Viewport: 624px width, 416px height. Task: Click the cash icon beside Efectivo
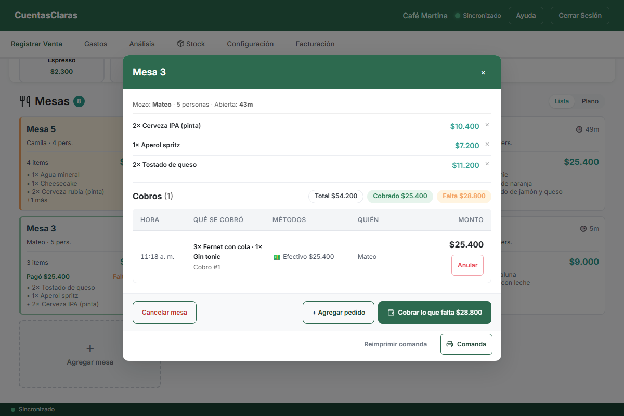coord(277,257)
